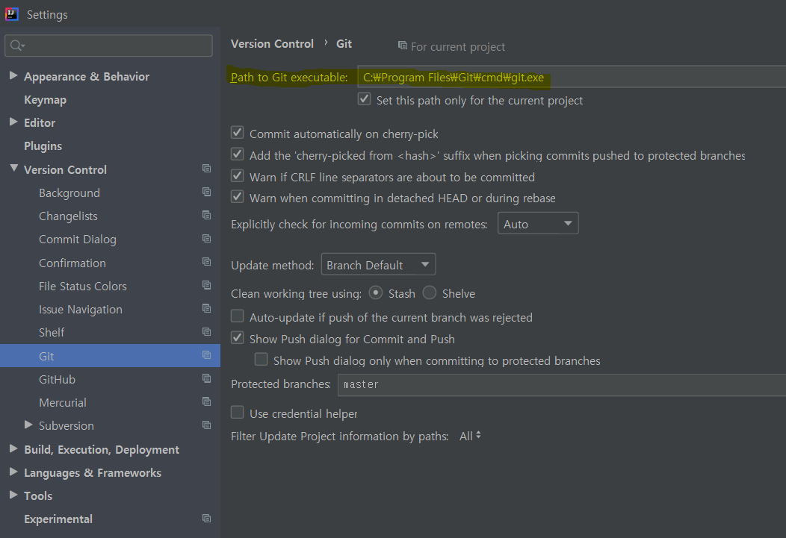The width and height of the screenshot is (786, 538).
Task: Toggle 'Warn when committing in detached HEAD'
Action: [x=237, y=197]
